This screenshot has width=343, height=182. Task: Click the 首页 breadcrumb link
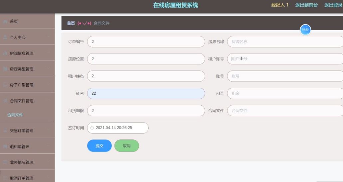[x=71, y=23]
